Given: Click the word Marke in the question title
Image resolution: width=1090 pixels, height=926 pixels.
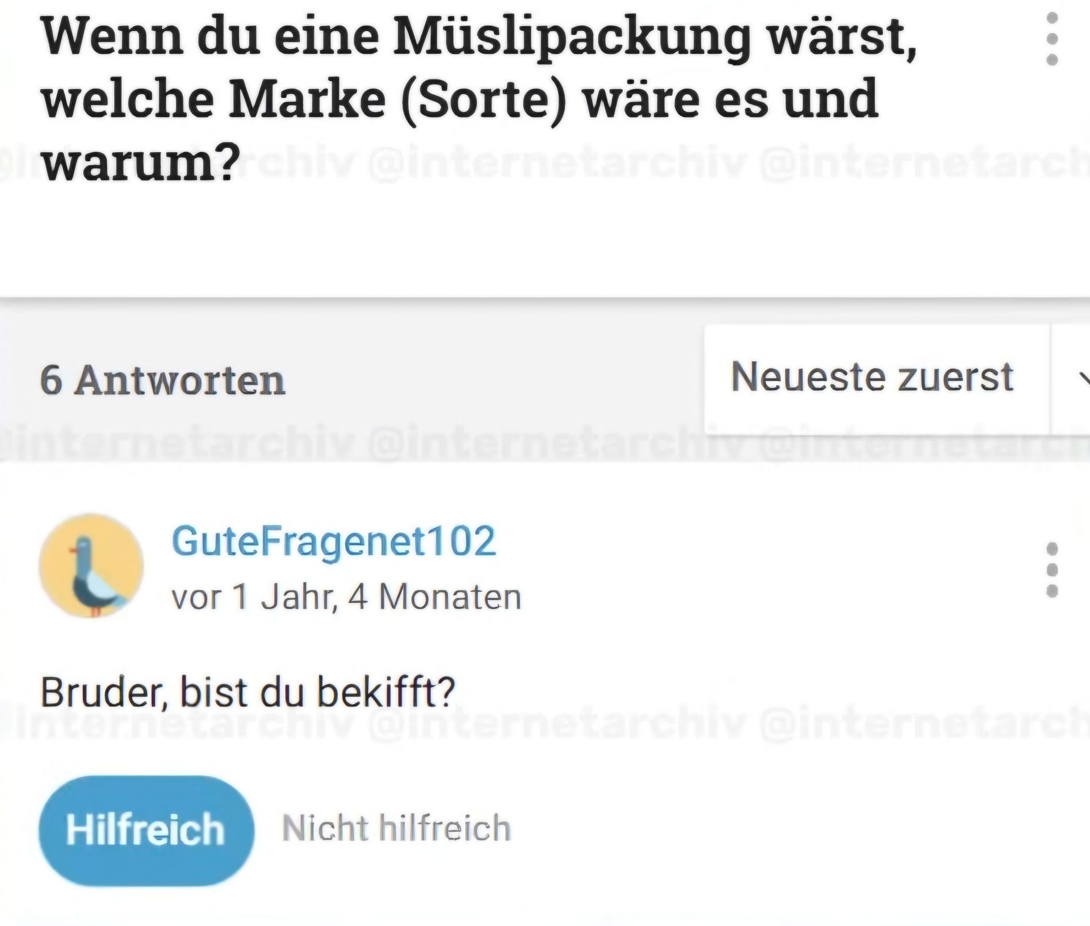Looking at the screenshot, I should [x=307, y=99].
